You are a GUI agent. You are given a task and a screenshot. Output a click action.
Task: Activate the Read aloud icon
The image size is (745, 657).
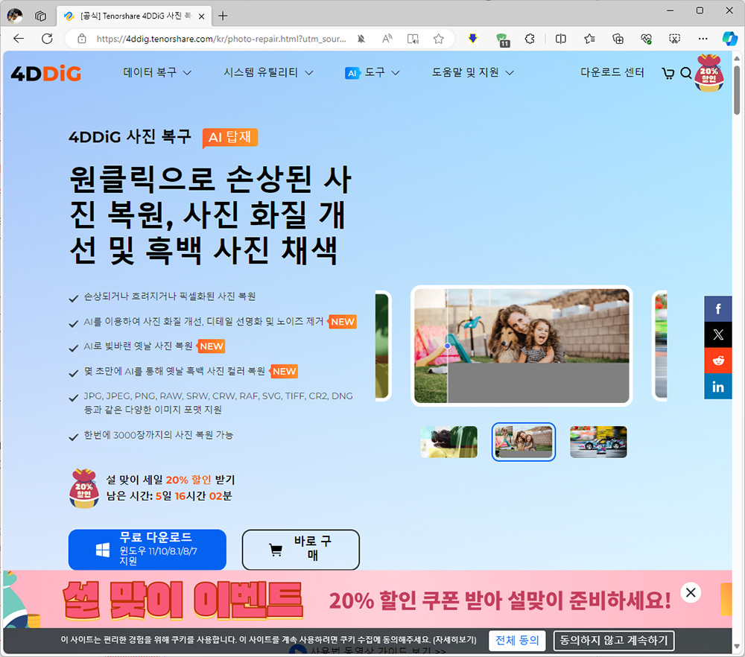tap(387, 39)
